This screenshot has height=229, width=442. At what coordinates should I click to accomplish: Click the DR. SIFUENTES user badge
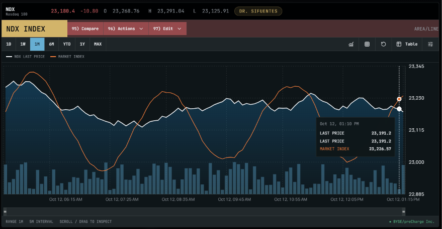click(258, 11)
